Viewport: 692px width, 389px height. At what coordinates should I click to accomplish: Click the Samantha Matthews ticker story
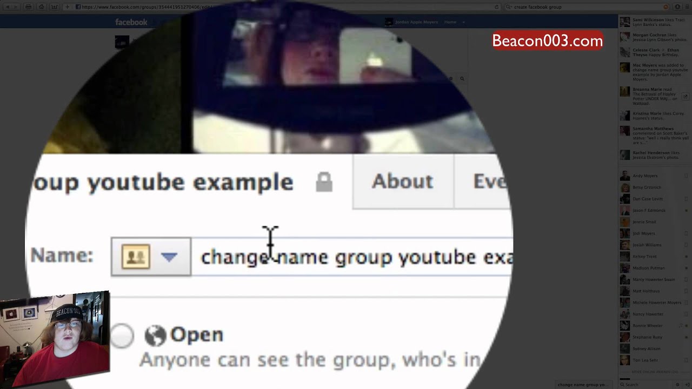(655, 136)
